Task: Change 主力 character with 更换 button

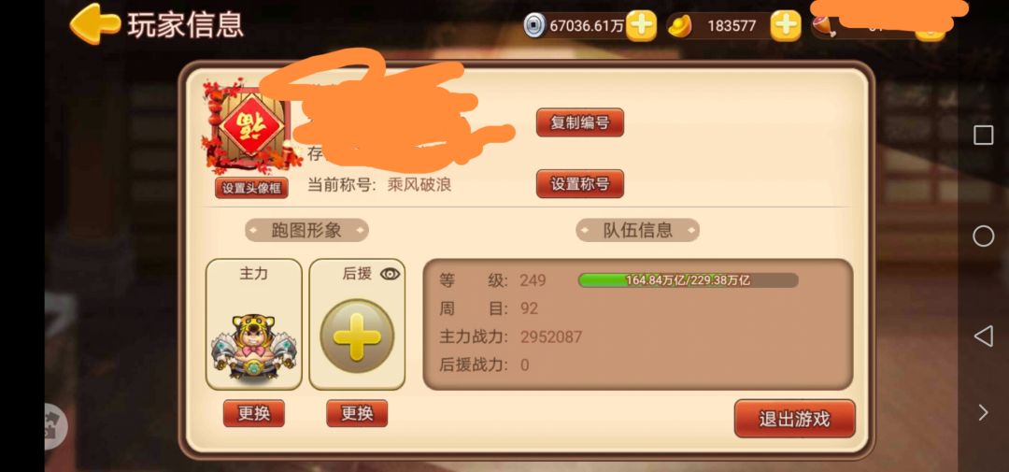Action: point(253,413)
